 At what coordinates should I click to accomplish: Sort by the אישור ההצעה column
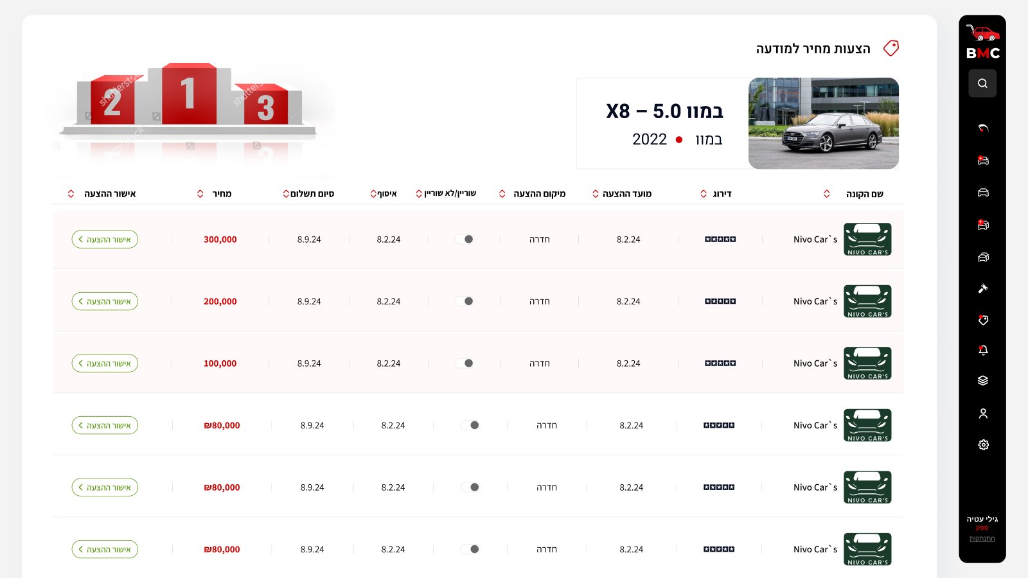pyautogui.click(x=71, y=194)
